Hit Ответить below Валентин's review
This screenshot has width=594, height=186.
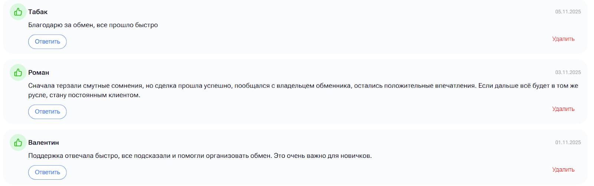(48, 172)
